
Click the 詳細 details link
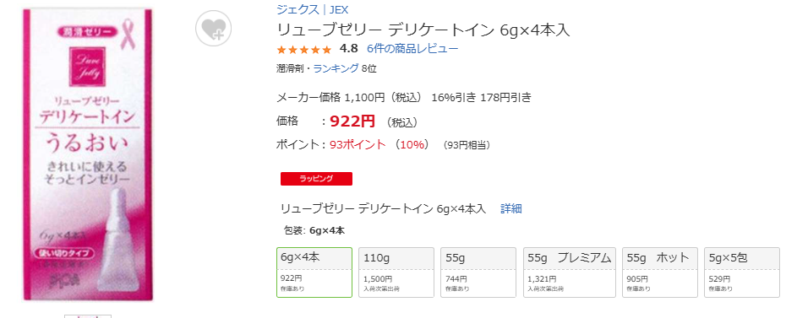coord(511,208)
